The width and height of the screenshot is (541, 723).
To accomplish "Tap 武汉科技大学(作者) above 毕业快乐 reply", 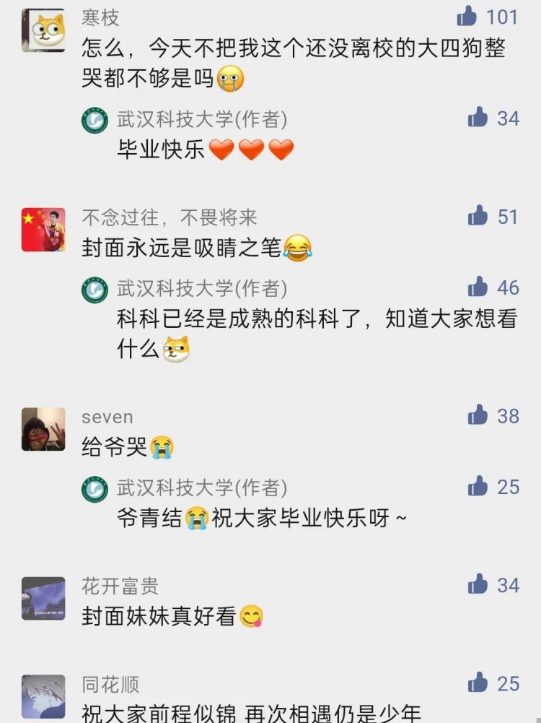I will 202,119.
